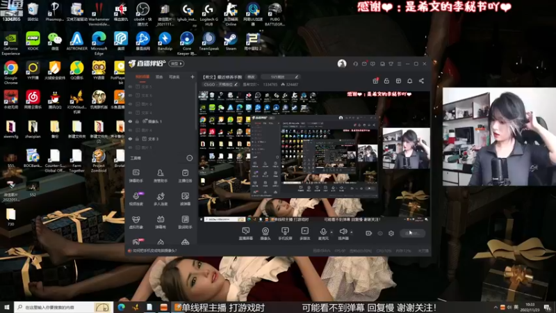Click the record icon beside the eye icon
This screenshot has width=556, height=313.
tap(368, 233)
